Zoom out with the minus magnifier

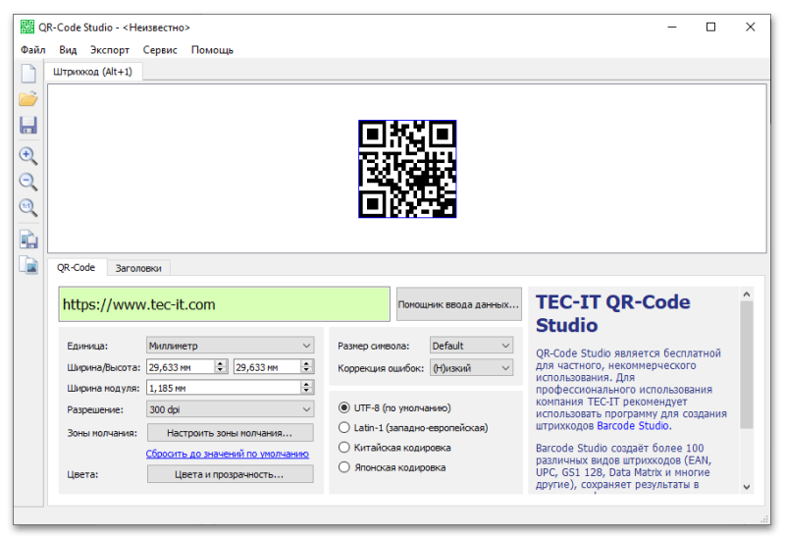coord(28,182)
